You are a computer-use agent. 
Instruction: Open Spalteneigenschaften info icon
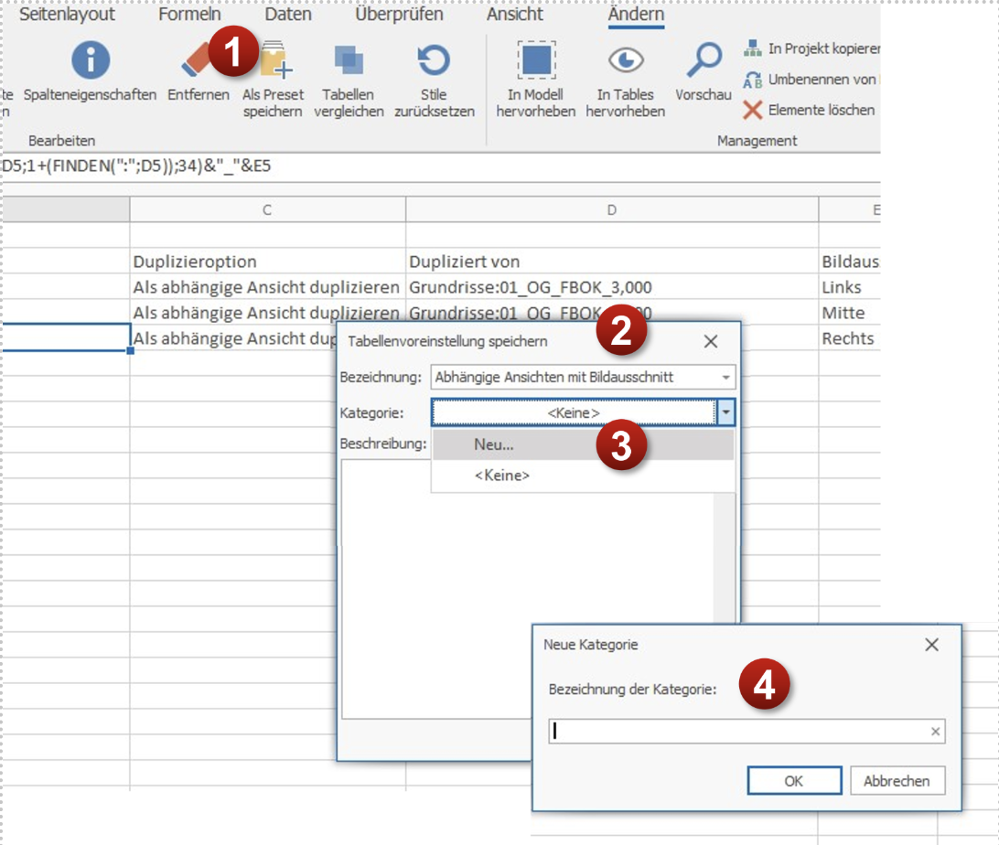[90, 59]
